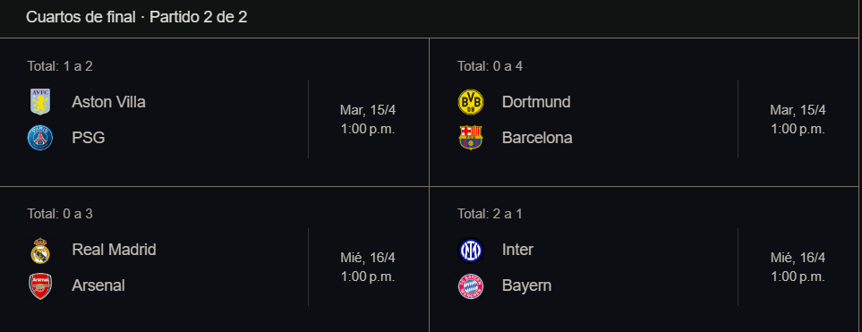
Task: Click the PSG club logo
Action: (40, 138)
